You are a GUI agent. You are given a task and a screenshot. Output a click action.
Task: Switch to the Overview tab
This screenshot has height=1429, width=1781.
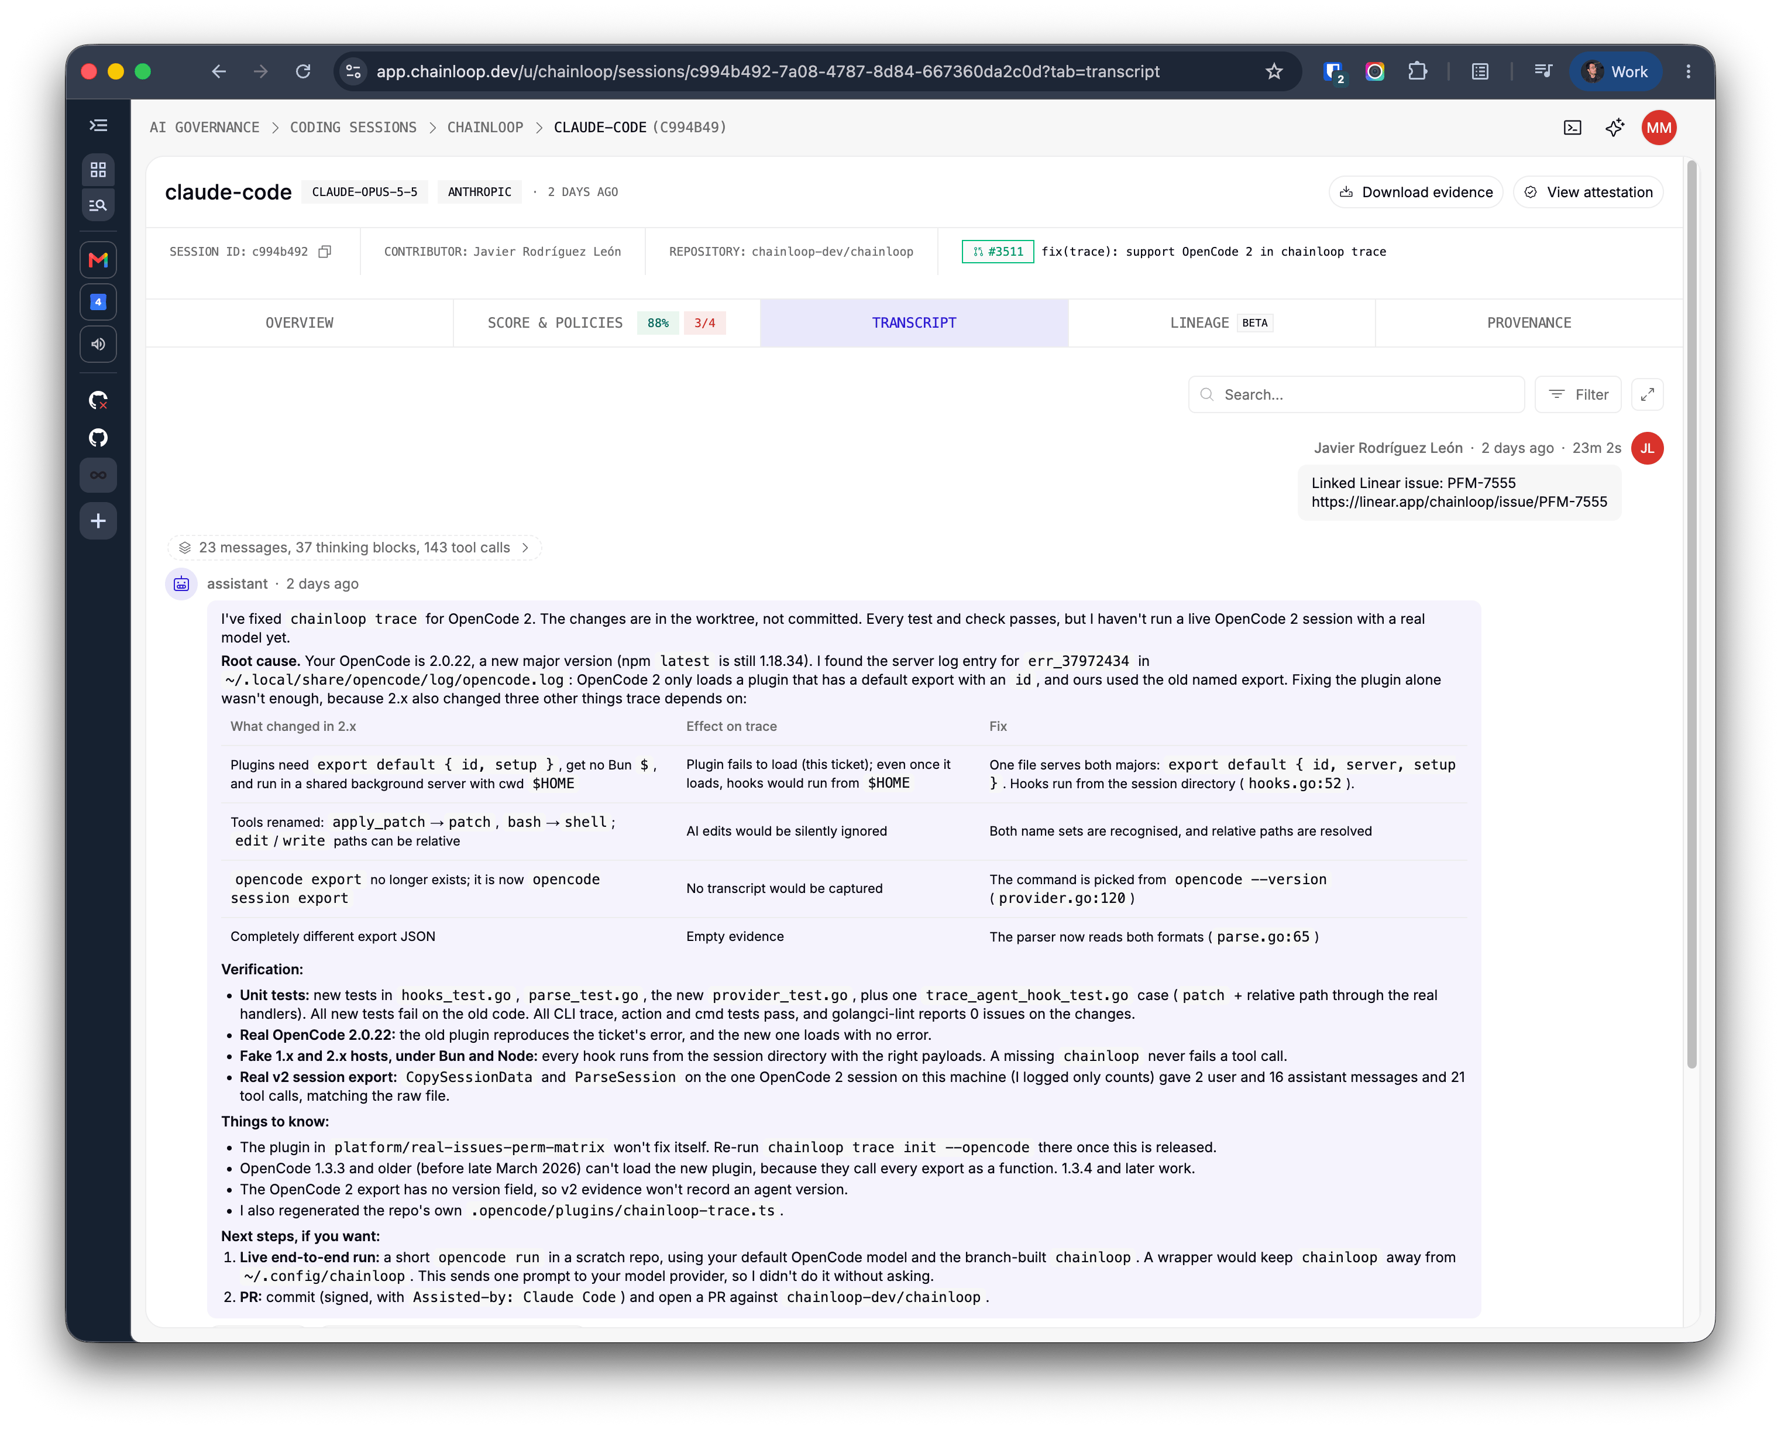tap(299, 323)
